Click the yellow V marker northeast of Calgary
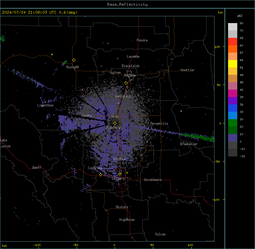 (x=127, y=173)
